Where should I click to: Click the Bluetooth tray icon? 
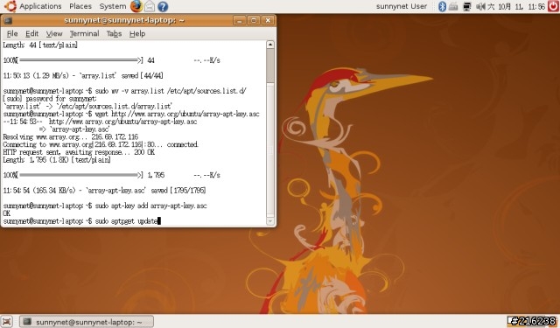pos(442,6)
